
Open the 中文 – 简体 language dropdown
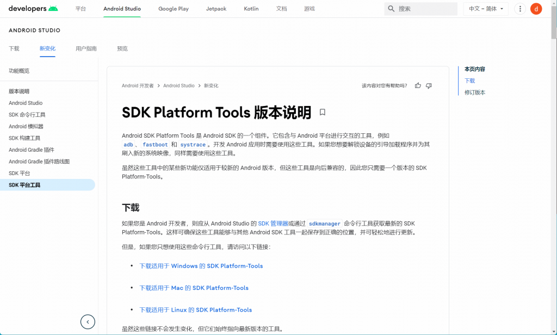click(486, 9)
